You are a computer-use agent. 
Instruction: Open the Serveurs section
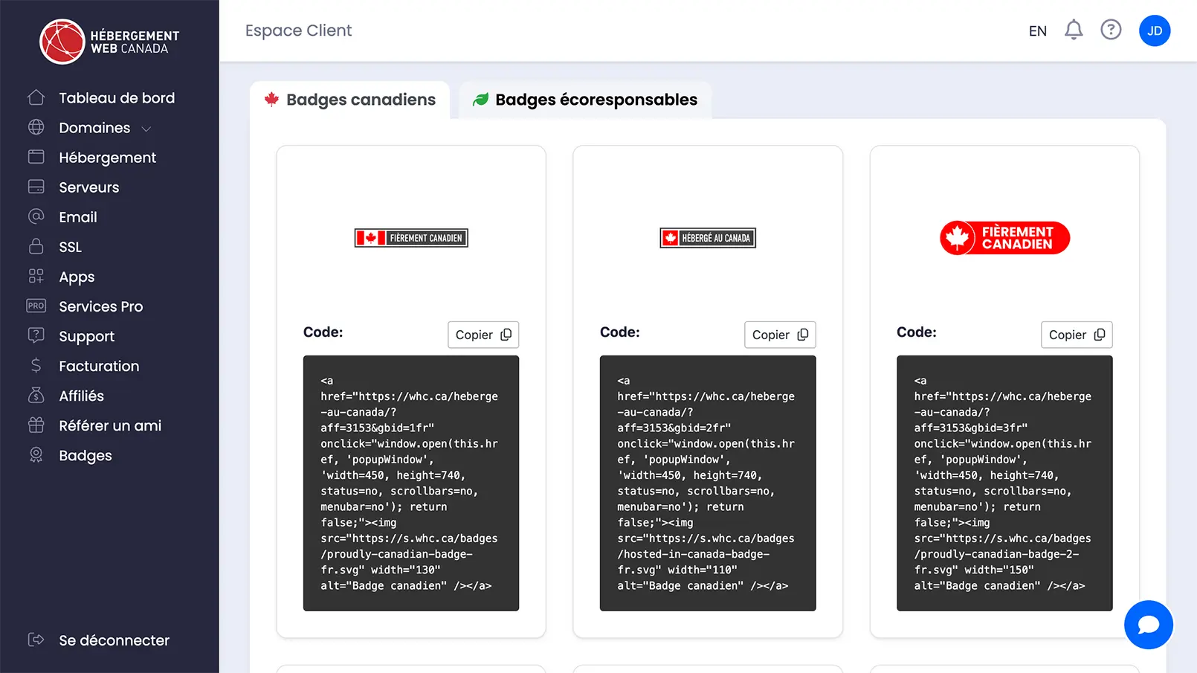coord(89,187)
